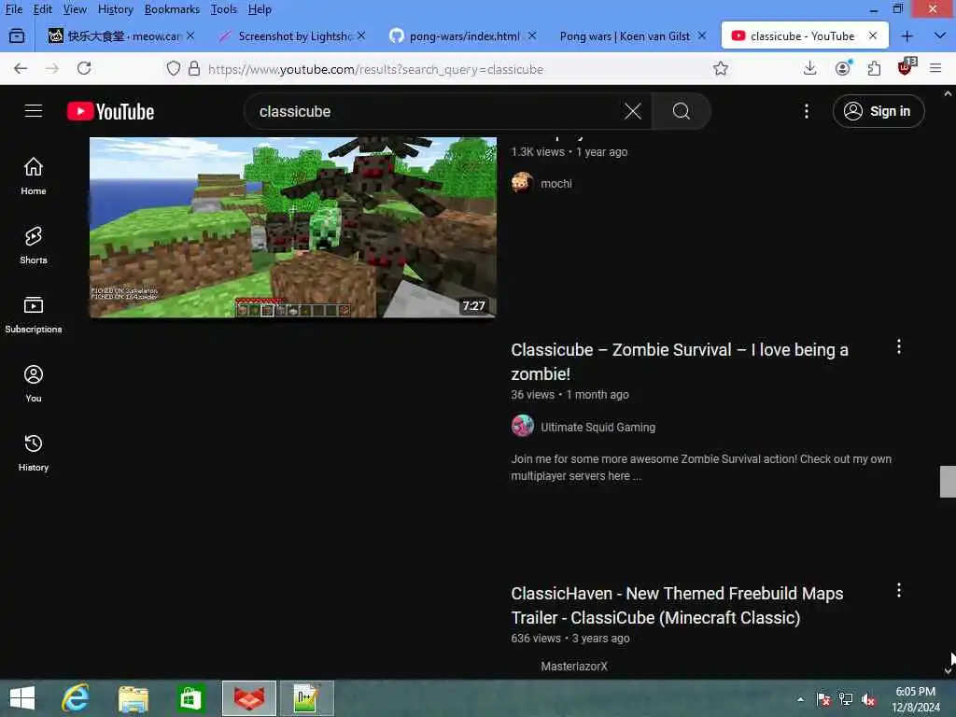Open the Windows Start button

[x=22, y=698]
